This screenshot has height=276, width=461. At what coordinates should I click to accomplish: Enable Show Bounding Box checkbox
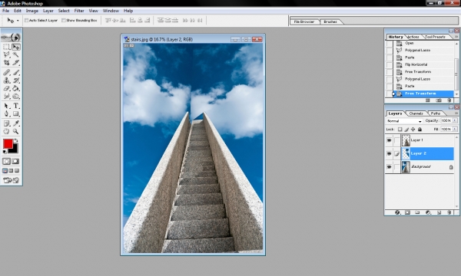[x=64, y=20]
